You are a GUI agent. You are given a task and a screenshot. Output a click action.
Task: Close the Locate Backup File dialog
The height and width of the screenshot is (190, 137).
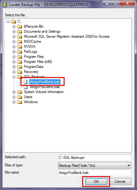click(127, 3)
